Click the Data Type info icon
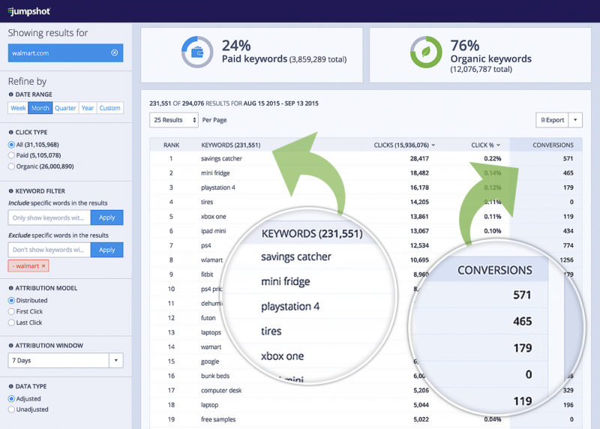Image resolution: width=600 pixels, height=429 pixels. (10, 386)
